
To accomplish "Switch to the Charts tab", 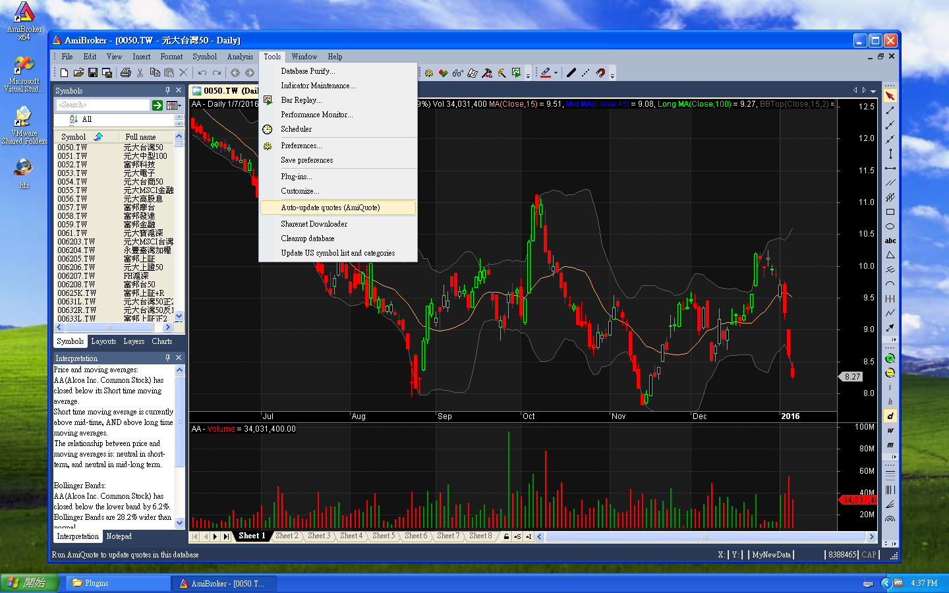I will tap(161, 341).
